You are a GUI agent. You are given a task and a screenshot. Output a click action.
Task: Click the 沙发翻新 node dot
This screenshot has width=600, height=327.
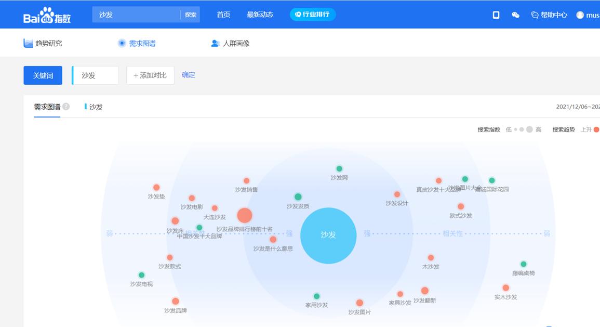425,291
